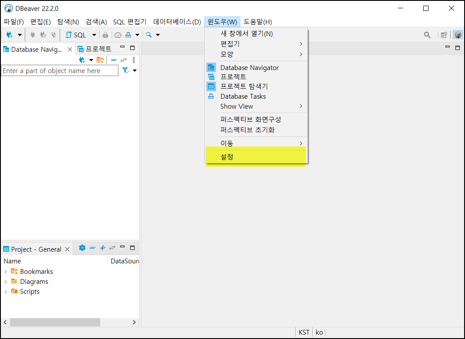
Task: Select Database Tasks in the window menu
Action: point(256,96)
